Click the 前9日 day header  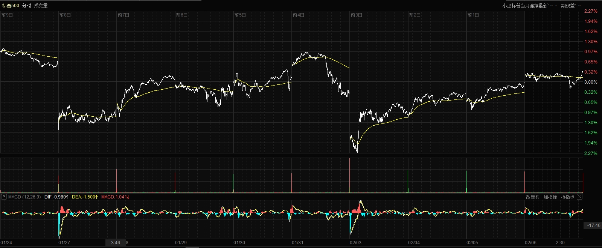[x=7, y=15]
